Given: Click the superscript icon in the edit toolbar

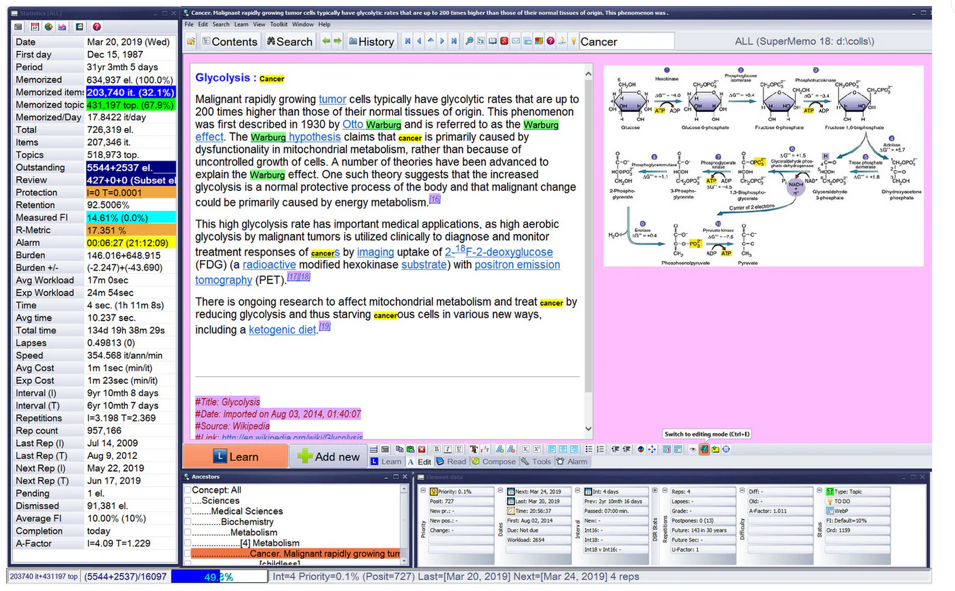Looking at the screenshot, I should pos(536,449).
